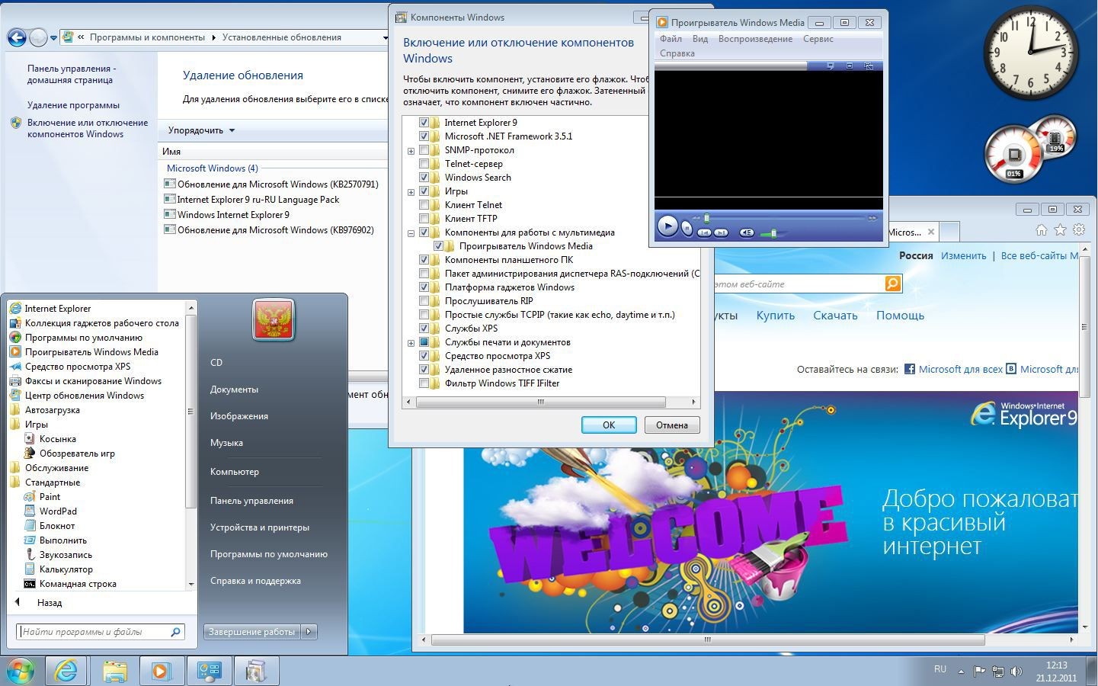The image size is (1098, 686).
Task: Click the Back arrow in Control Panel window
Action: click(x=17, y=37)
